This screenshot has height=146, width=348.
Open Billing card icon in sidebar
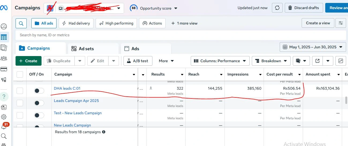tap(4, 69)
